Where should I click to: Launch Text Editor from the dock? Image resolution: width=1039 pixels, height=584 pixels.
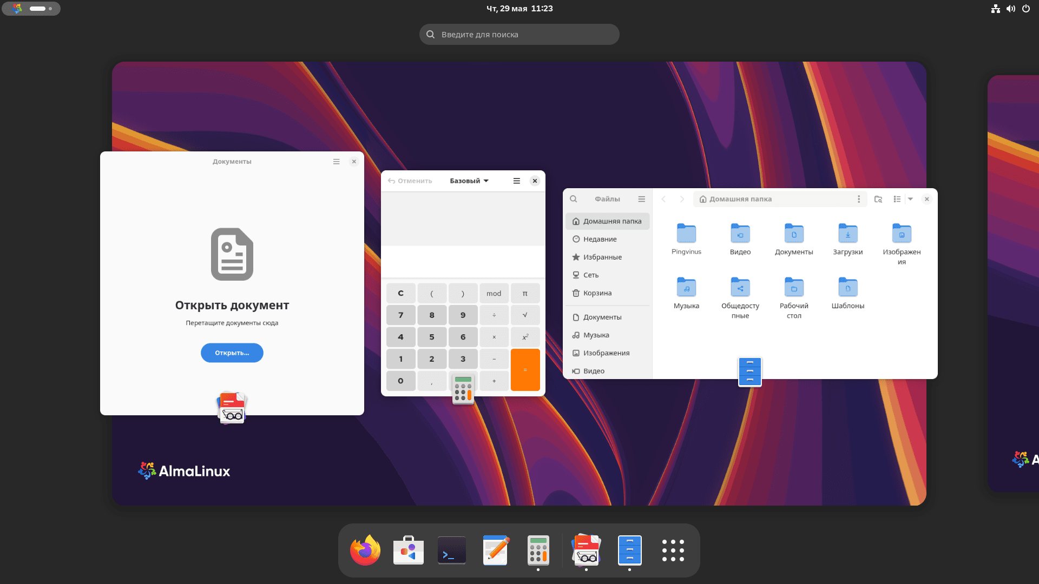(x=495, y=550)
